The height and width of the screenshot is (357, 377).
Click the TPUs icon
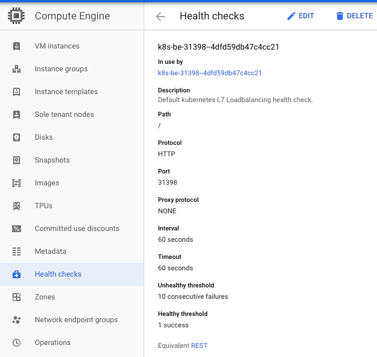click(17, 206)
